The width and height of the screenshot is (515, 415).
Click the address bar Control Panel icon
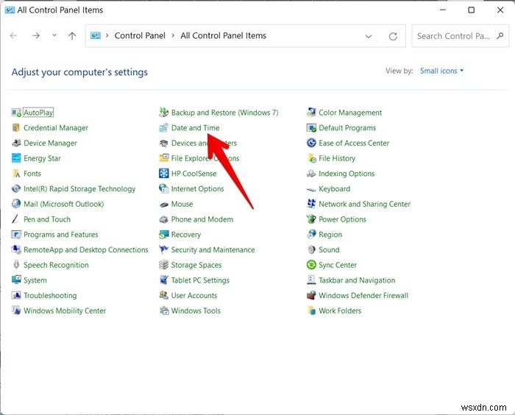(96, 35)
